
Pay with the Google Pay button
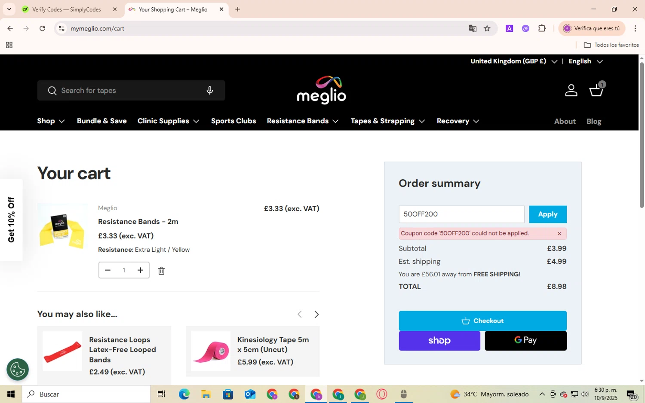[525, 341]
